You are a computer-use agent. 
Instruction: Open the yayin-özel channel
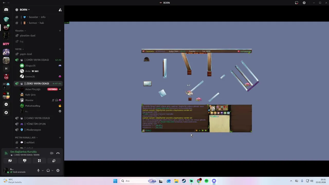pyautogui.click(x=38, y=54)
